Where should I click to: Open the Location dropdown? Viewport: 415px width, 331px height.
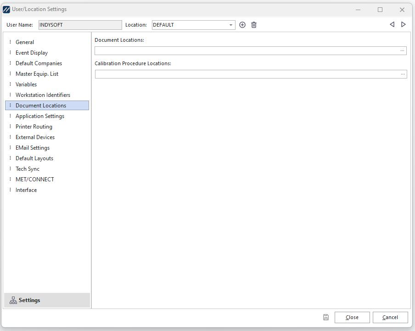click(x=231, y=25)
